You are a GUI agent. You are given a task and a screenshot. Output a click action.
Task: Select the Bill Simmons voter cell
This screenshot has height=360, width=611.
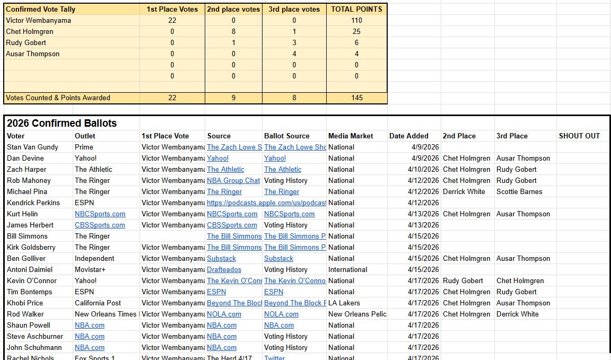click(x=39, y=236)
